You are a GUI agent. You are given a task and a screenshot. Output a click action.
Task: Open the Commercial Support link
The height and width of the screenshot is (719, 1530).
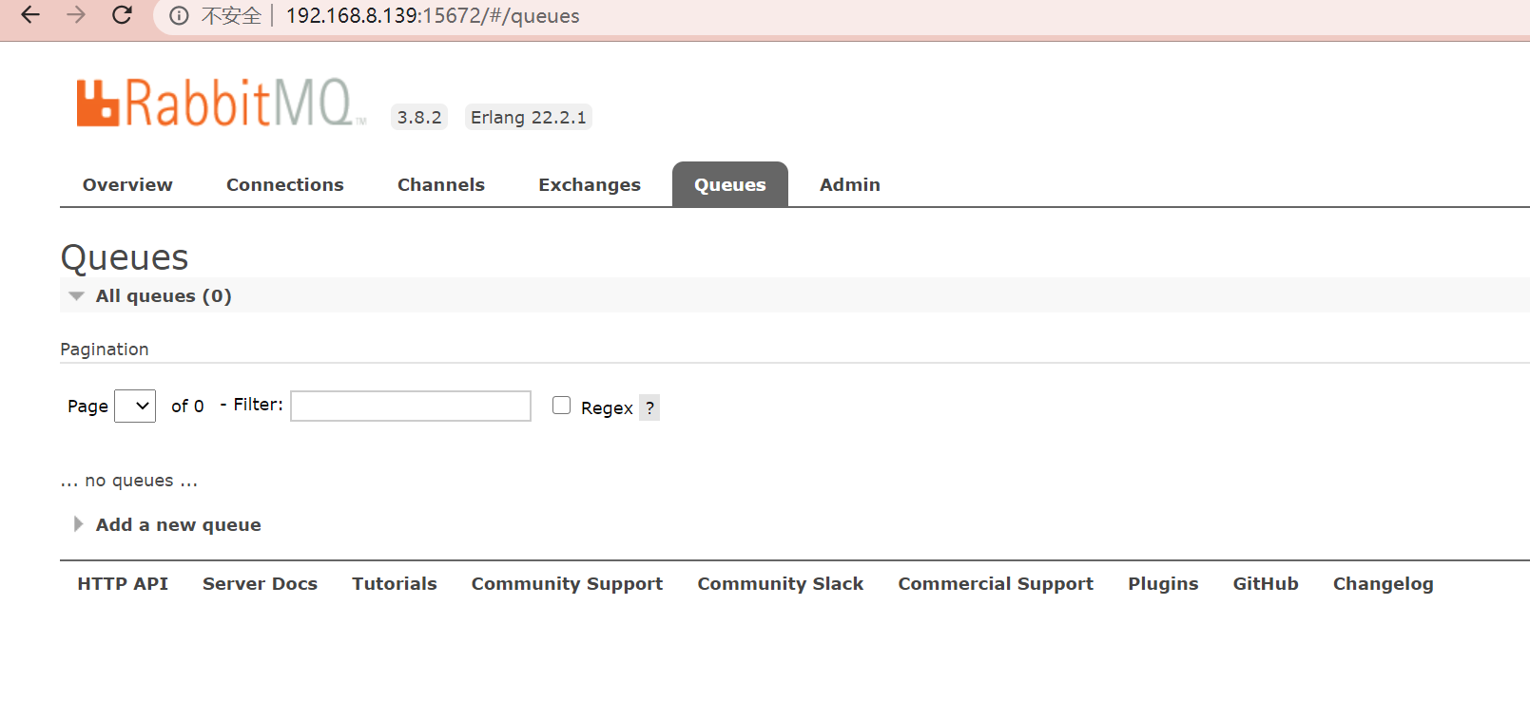pyautogui.click(x=996, y=584)
